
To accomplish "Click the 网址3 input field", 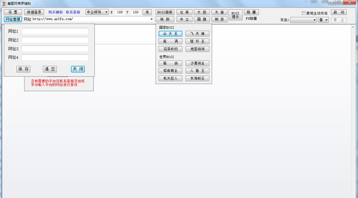I will [x=55, y=49].
